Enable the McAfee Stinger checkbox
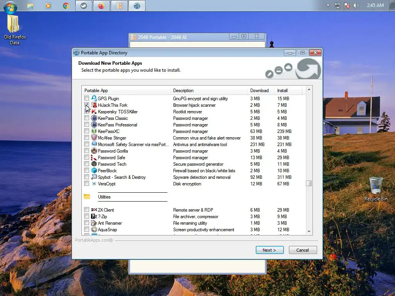 tap(87, 137)
